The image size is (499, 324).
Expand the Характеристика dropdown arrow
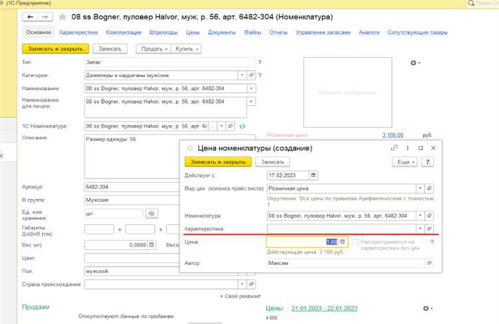pos(419,229)
